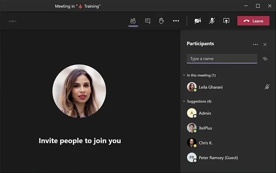Copy meeting join link icon
276x173 pixels.
(x=265, y=59)
